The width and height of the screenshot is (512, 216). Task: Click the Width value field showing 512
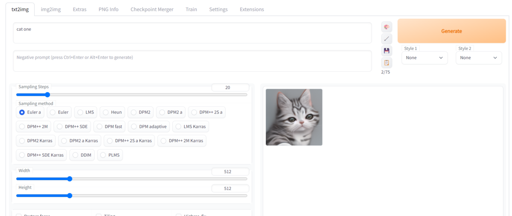(x=230, y=172)
